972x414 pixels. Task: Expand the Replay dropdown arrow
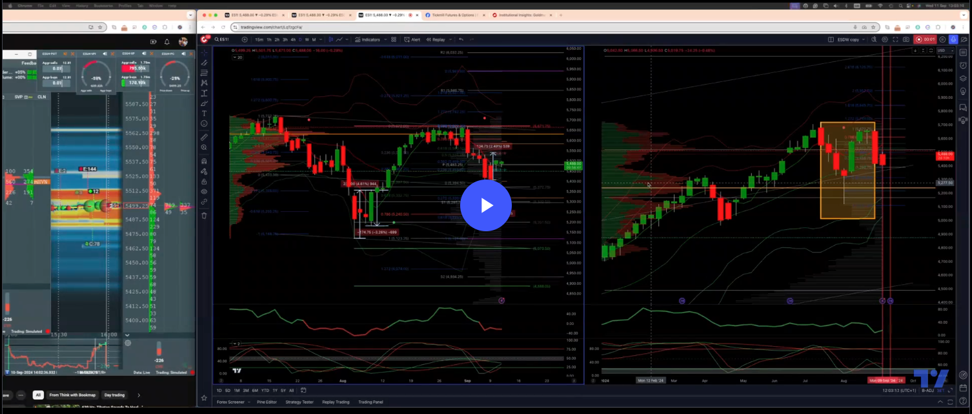click(450, 39)
